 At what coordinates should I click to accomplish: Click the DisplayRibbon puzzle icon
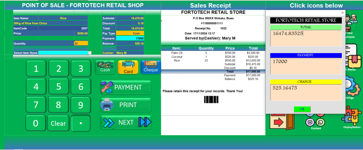pyautogui.click(x=351, y=117)
